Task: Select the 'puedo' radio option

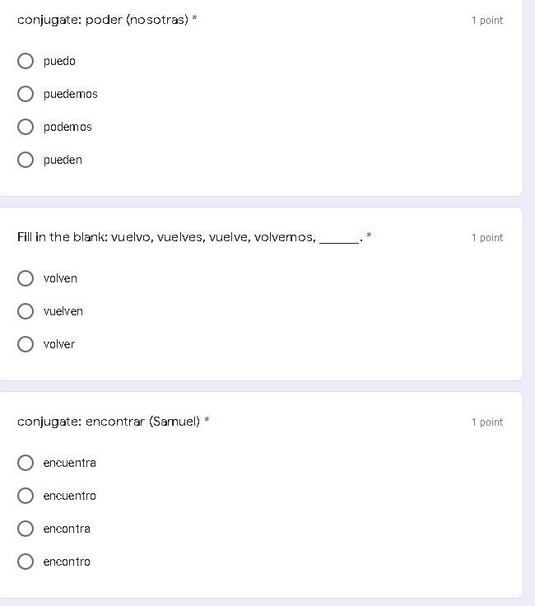Action: click(26, 61)
